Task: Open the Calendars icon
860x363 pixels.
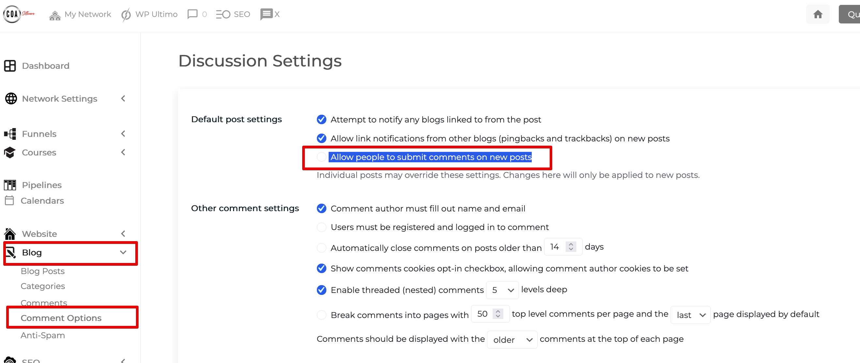Action: point(10,200)
